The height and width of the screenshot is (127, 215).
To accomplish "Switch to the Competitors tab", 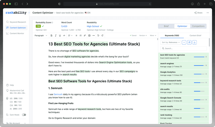I will pos(198,26).
